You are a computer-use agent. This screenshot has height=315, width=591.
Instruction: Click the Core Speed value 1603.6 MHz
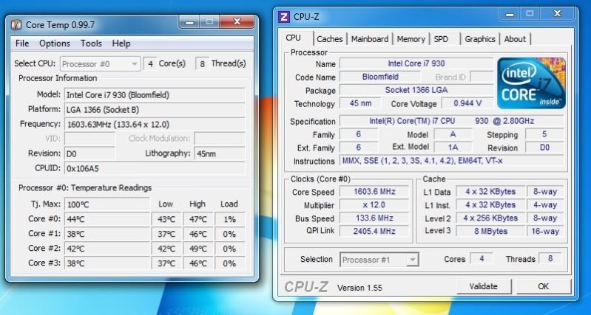point(374,192)
